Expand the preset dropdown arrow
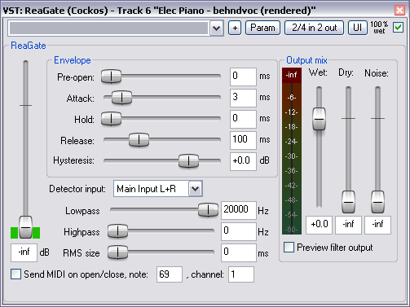410x307 pixels. (216, 28)
